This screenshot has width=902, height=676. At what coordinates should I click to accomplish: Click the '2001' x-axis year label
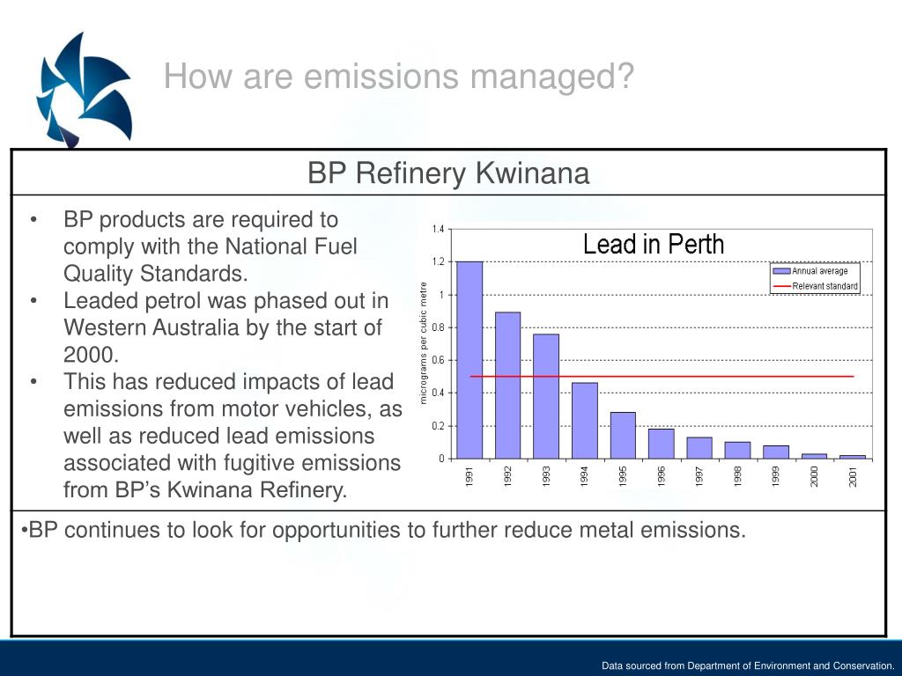tap(853, 476)
